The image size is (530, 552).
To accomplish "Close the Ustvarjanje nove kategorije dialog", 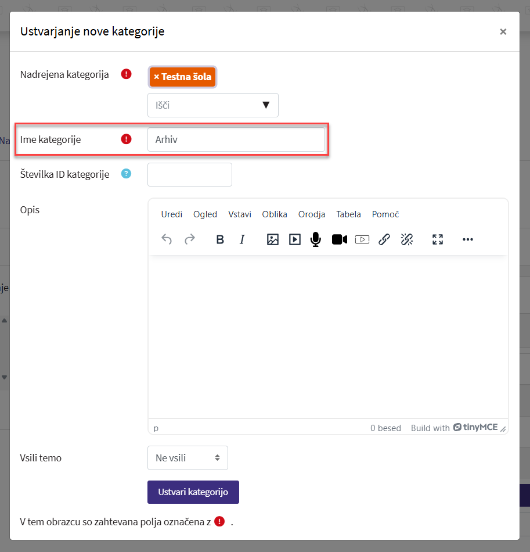I will [x=503, y=32].
